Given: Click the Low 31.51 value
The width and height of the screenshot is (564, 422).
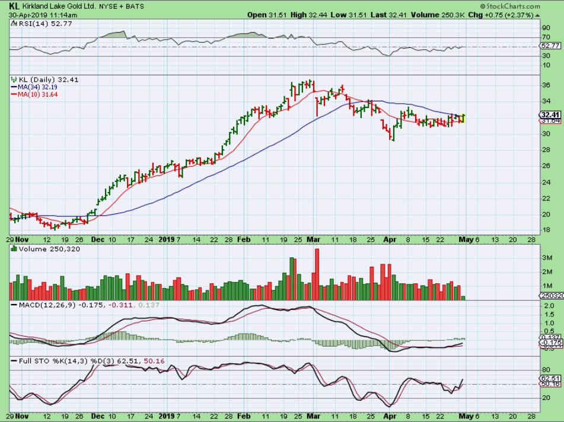Looking at the screenshot, I should (x=349, y=15).
